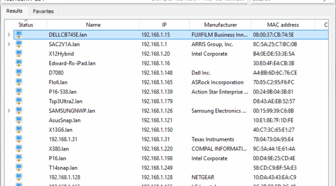Sort by the Name column header
This screenshot has height=186, width=336.
pos(93,25)
